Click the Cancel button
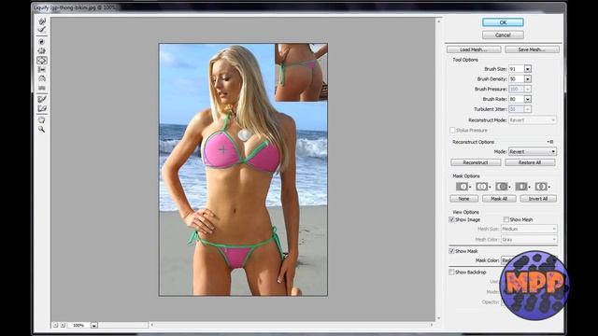The image size is (598, 336). tap(503, 35)
